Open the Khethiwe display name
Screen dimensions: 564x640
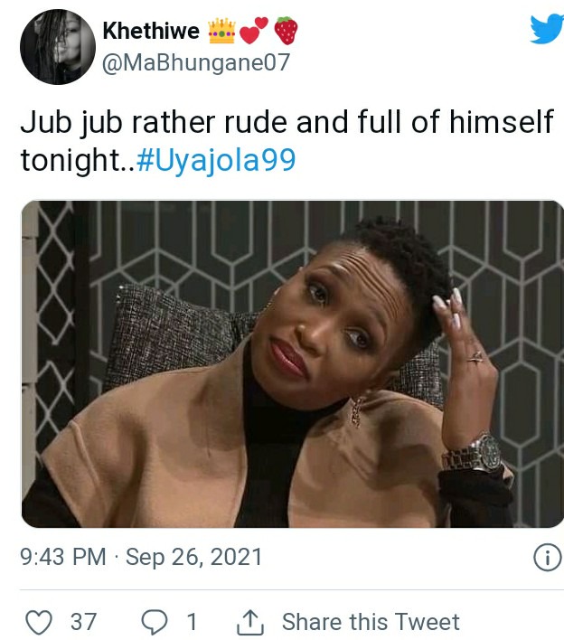click(x=151, y=31)
